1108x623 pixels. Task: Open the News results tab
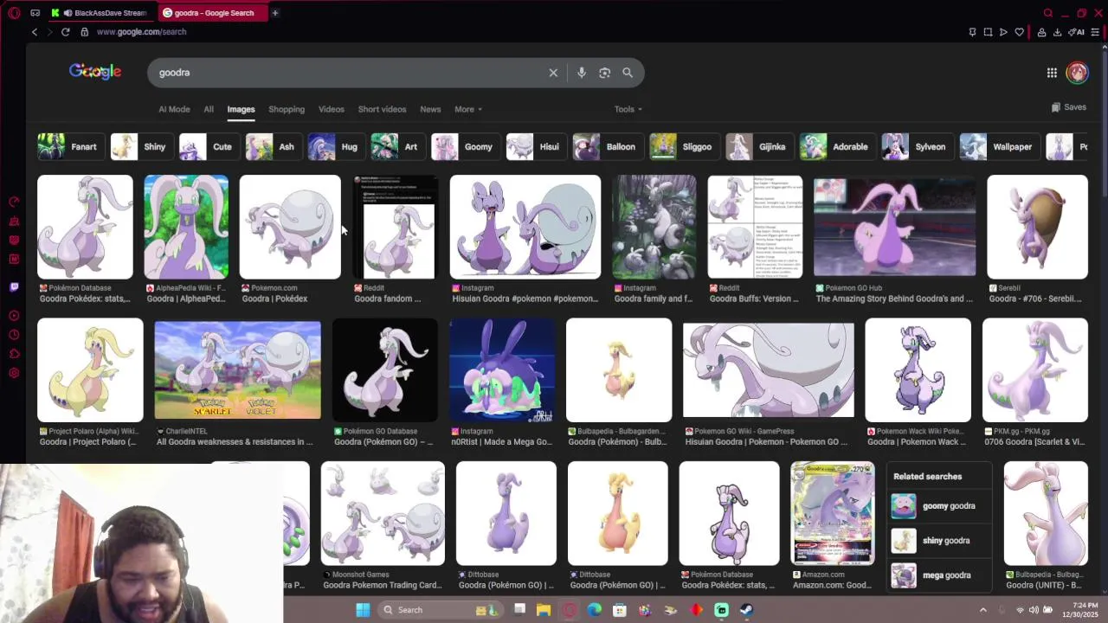(430, 109)
